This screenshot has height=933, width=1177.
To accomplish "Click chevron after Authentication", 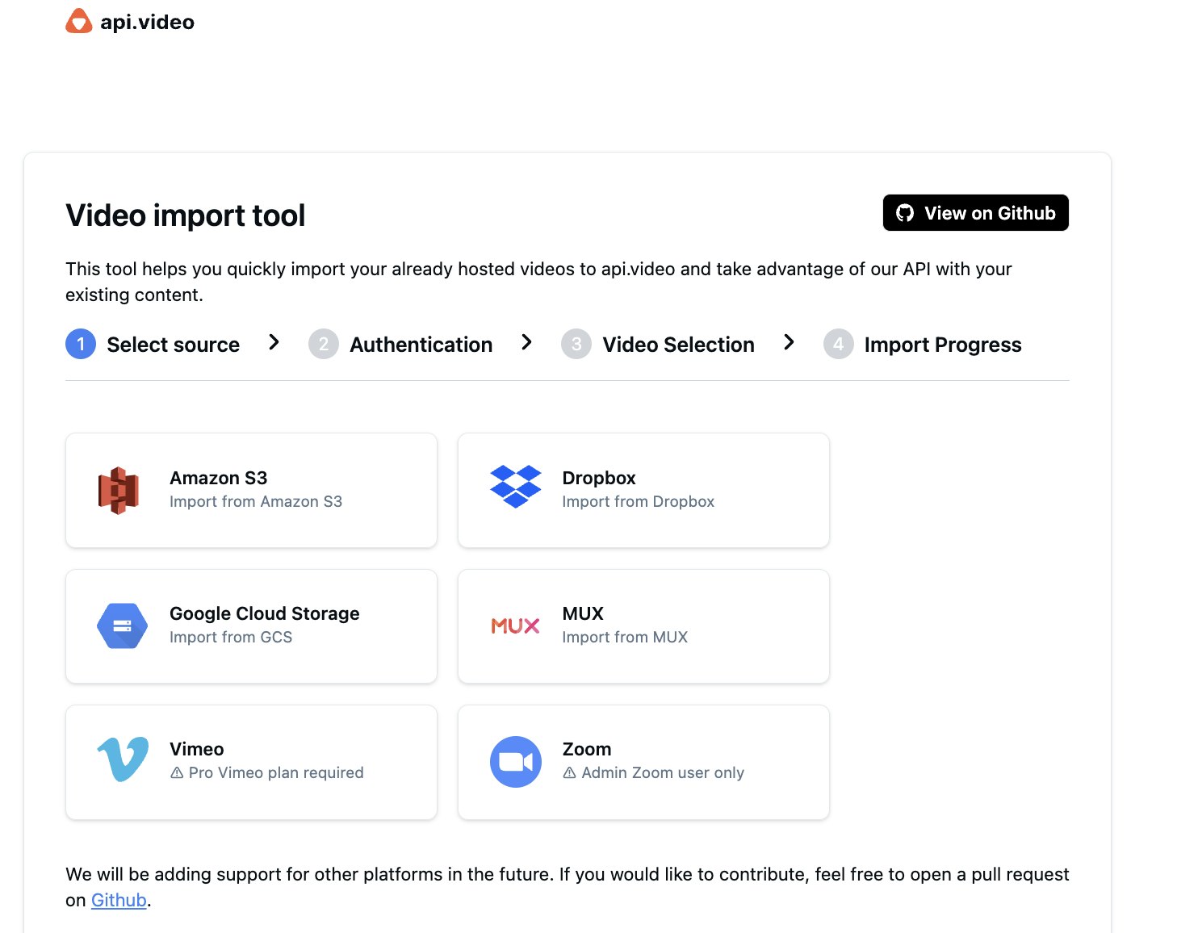I will [526, 342].
